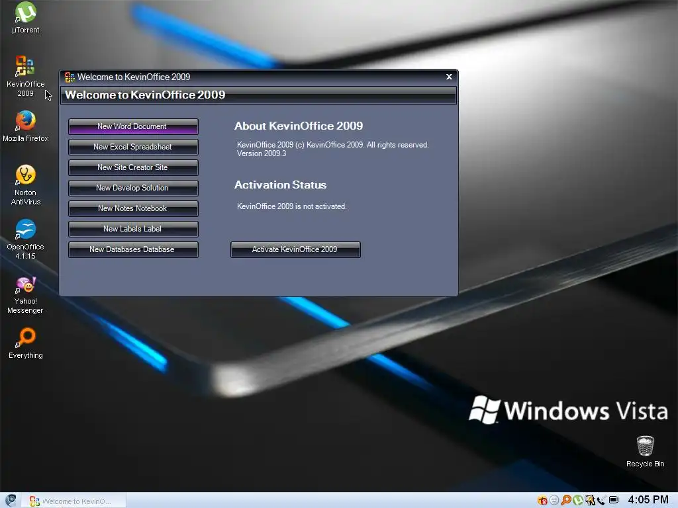The height and width of the screenshot is (508, 678).
Task: Click the battery tray icon
Action: 614,500
